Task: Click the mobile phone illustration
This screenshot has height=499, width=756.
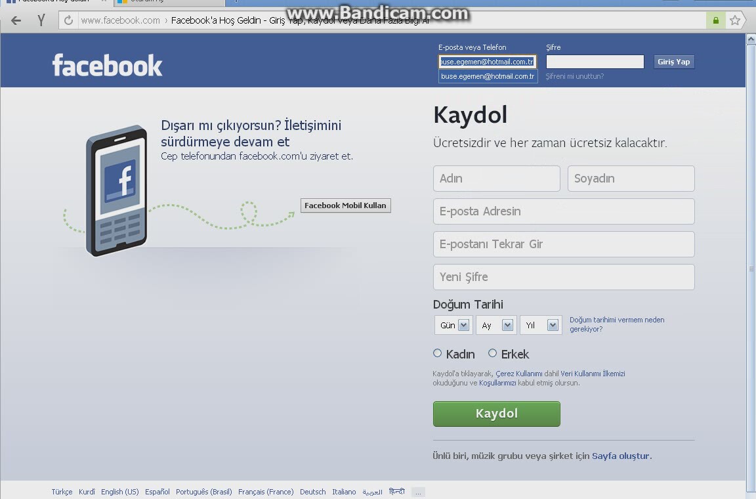Action: [116, 190]
